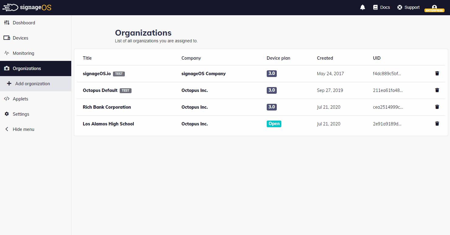
Task: Click the Monitoring waveform icon
Action: 6,53
